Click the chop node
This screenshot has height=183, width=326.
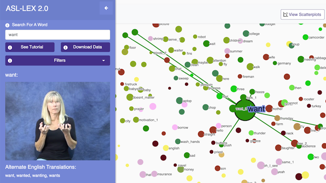tap(205, 107)
